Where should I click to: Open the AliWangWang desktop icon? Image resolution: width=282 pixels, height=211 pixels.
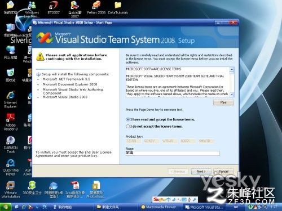54,190
